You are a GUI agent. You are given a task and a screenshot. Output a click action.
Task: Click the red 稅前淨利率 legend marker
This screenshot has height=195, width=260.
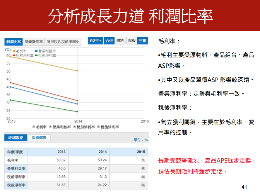point(14,55)
